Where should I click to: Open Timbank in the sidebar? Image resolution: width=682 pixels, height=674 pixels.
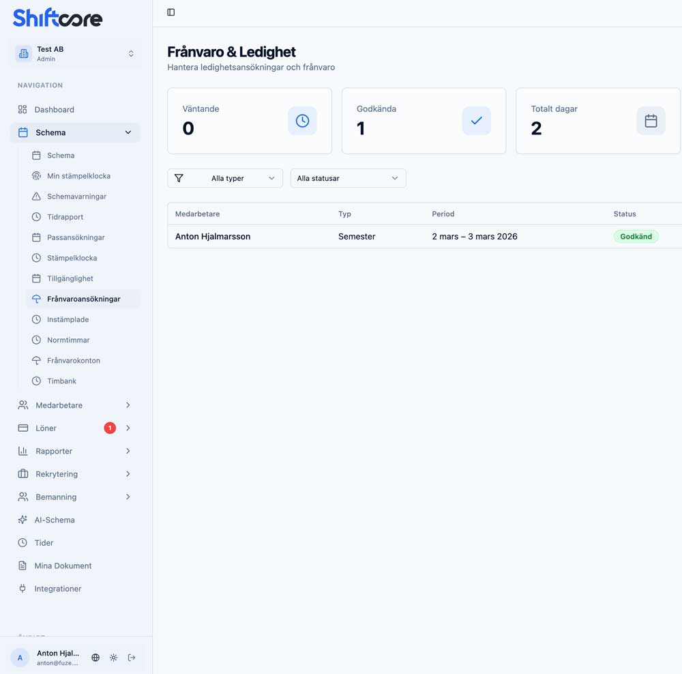pyautogui.click(x=83, y=381)
